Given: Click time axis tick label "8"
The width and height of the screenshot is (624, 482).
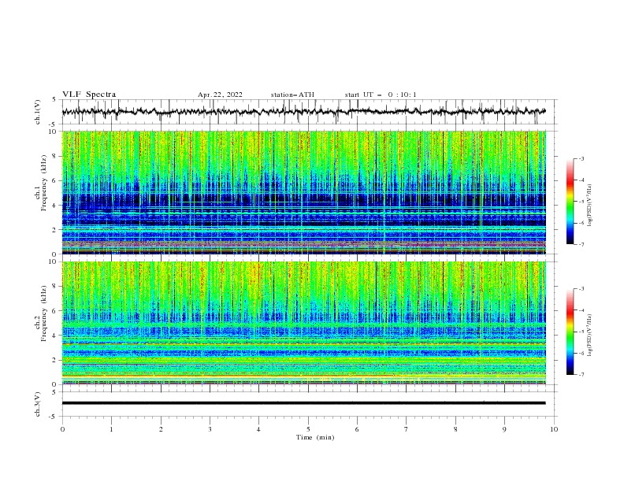Looking at the screenshot, I should click(455, 429).
